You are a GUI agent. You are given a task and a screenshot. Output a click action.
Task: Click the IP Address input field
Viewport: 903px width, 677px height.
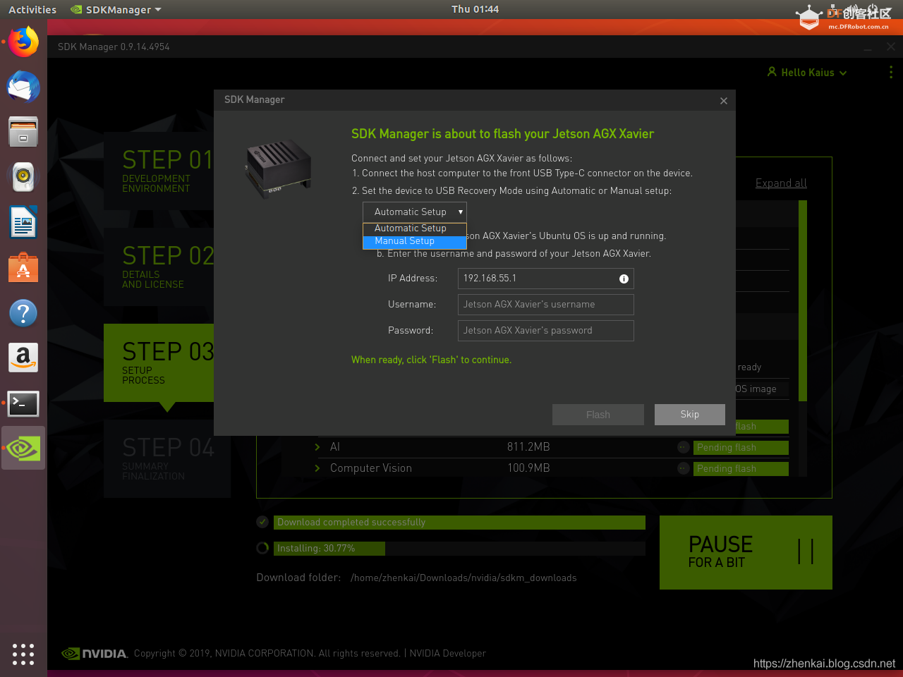click(546, 279)
